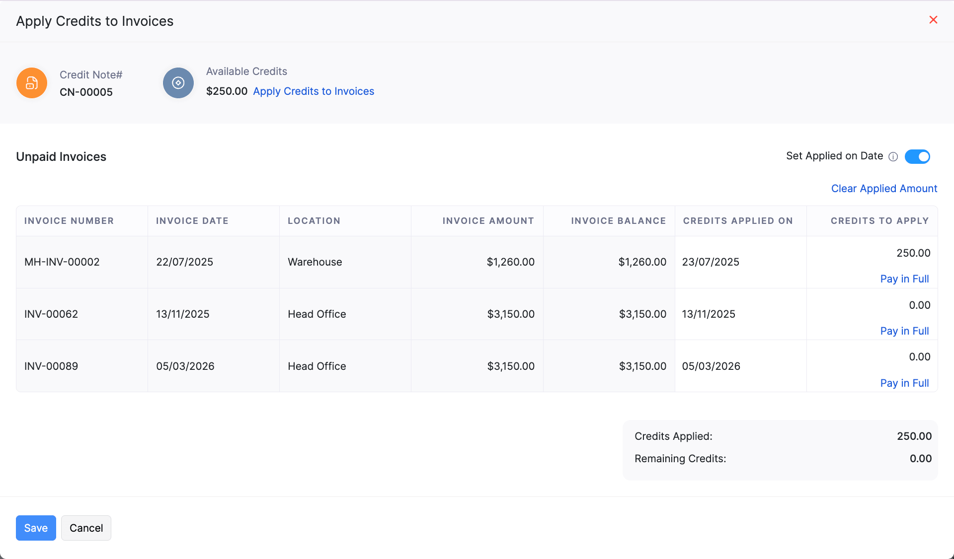This screenshot has width=954, height=559.
Task: Open the applied-on date 23/07/2025 field
Action: (740, 262)
